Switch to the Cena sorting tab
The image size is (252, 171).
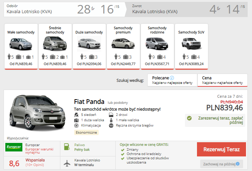tap(222, 80)
